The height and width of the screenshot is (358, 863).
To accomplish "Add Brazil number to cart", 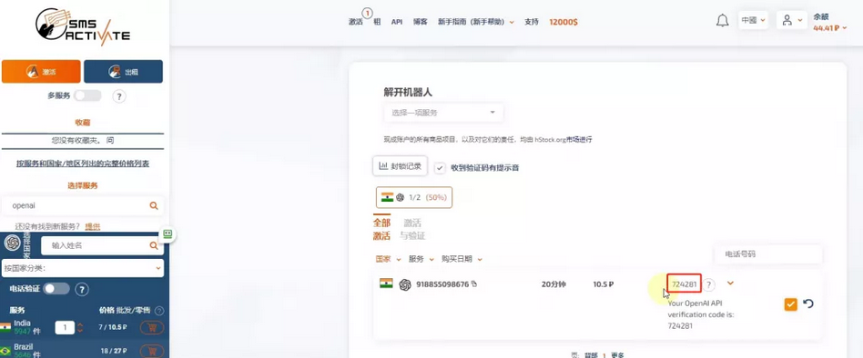I will (x=152, y=351).
